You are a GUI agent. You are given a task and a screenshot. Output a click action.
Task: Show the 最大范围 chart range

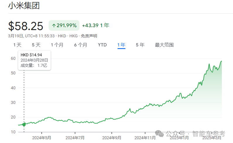click(x=164, y=45)
